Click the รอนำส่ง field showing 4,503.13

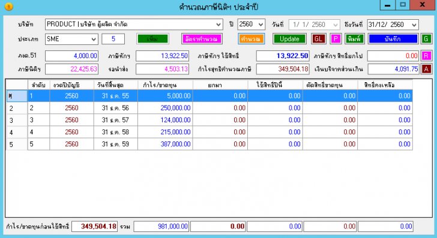[162, 69]
